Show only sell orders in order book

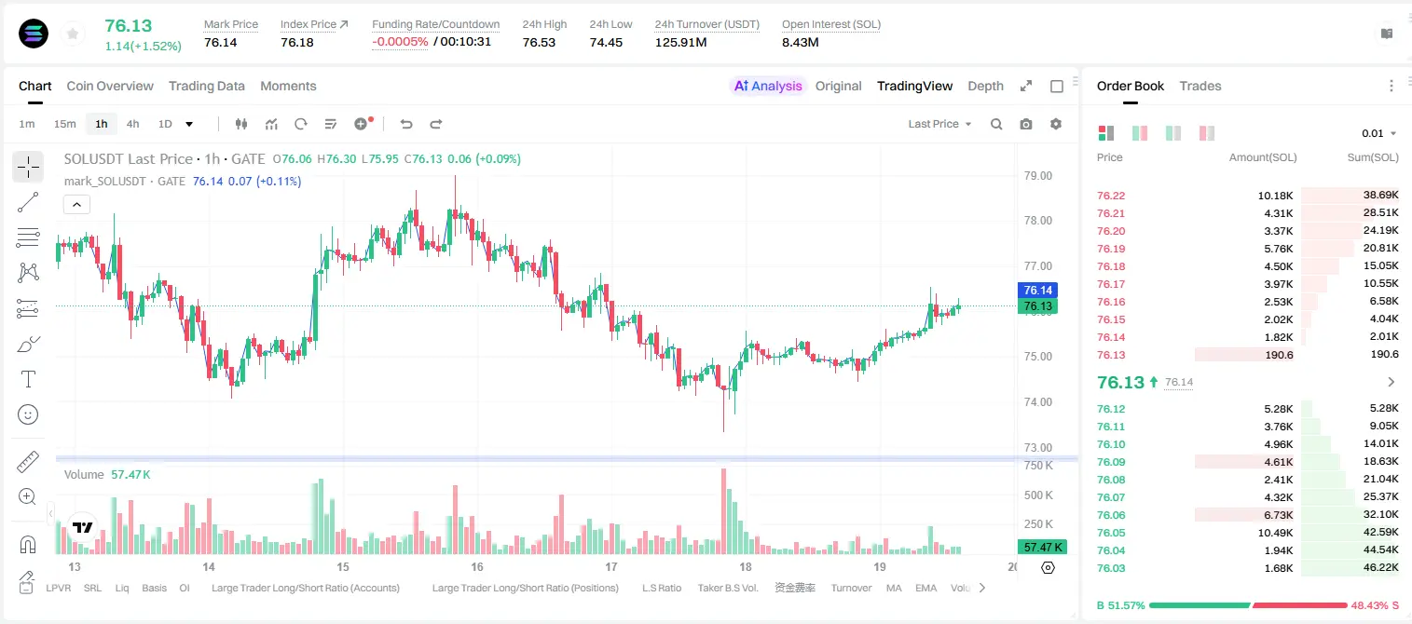[1207, 133]
